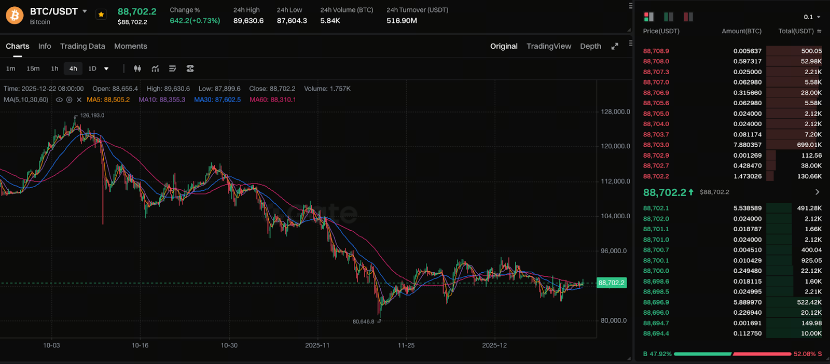Switch to the Trading Data tab
This screenshot has height=364, width=830.
click(82, 46)
